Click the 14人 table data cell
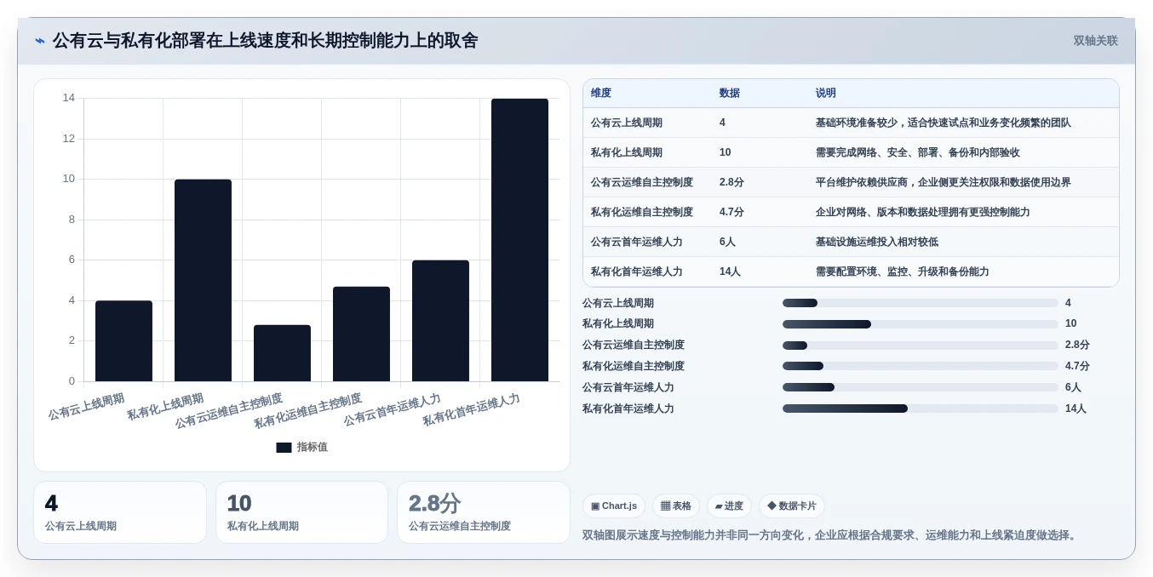 pos(730,272)
